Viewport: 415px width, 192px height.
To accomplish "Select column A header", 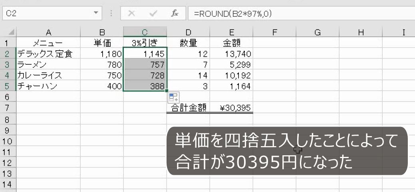I will click(48, 32).
